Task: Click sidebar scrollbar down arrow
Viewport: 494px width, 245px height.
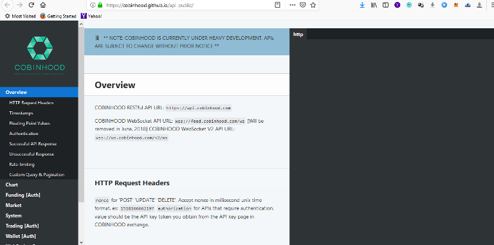Action: click(x=81, y=242)
